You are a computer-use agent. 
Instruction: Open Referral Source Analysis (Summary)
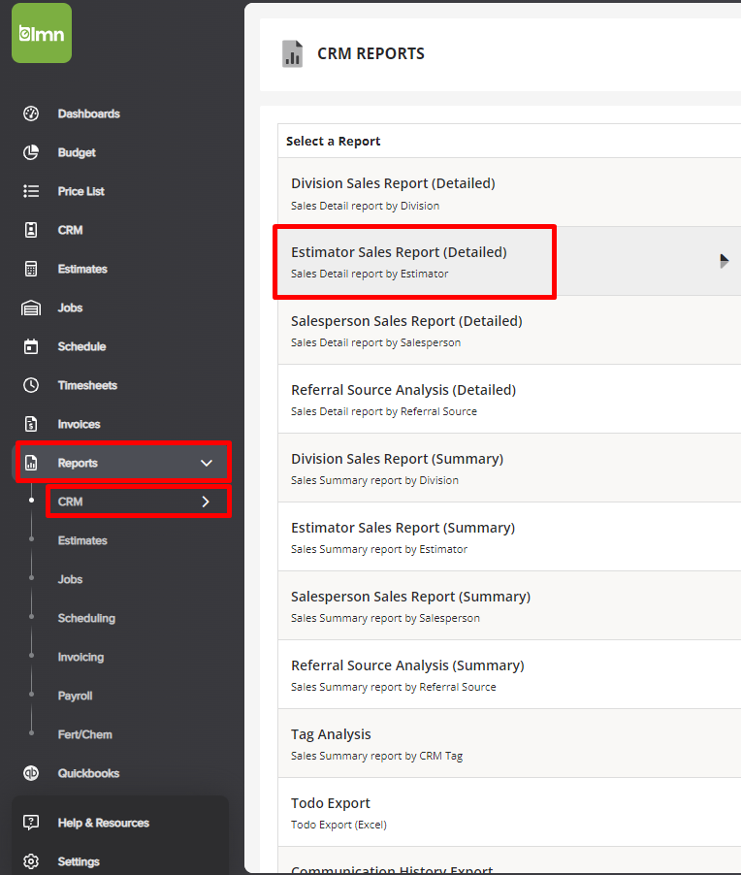pyautogui.click(x=509, y=674)
